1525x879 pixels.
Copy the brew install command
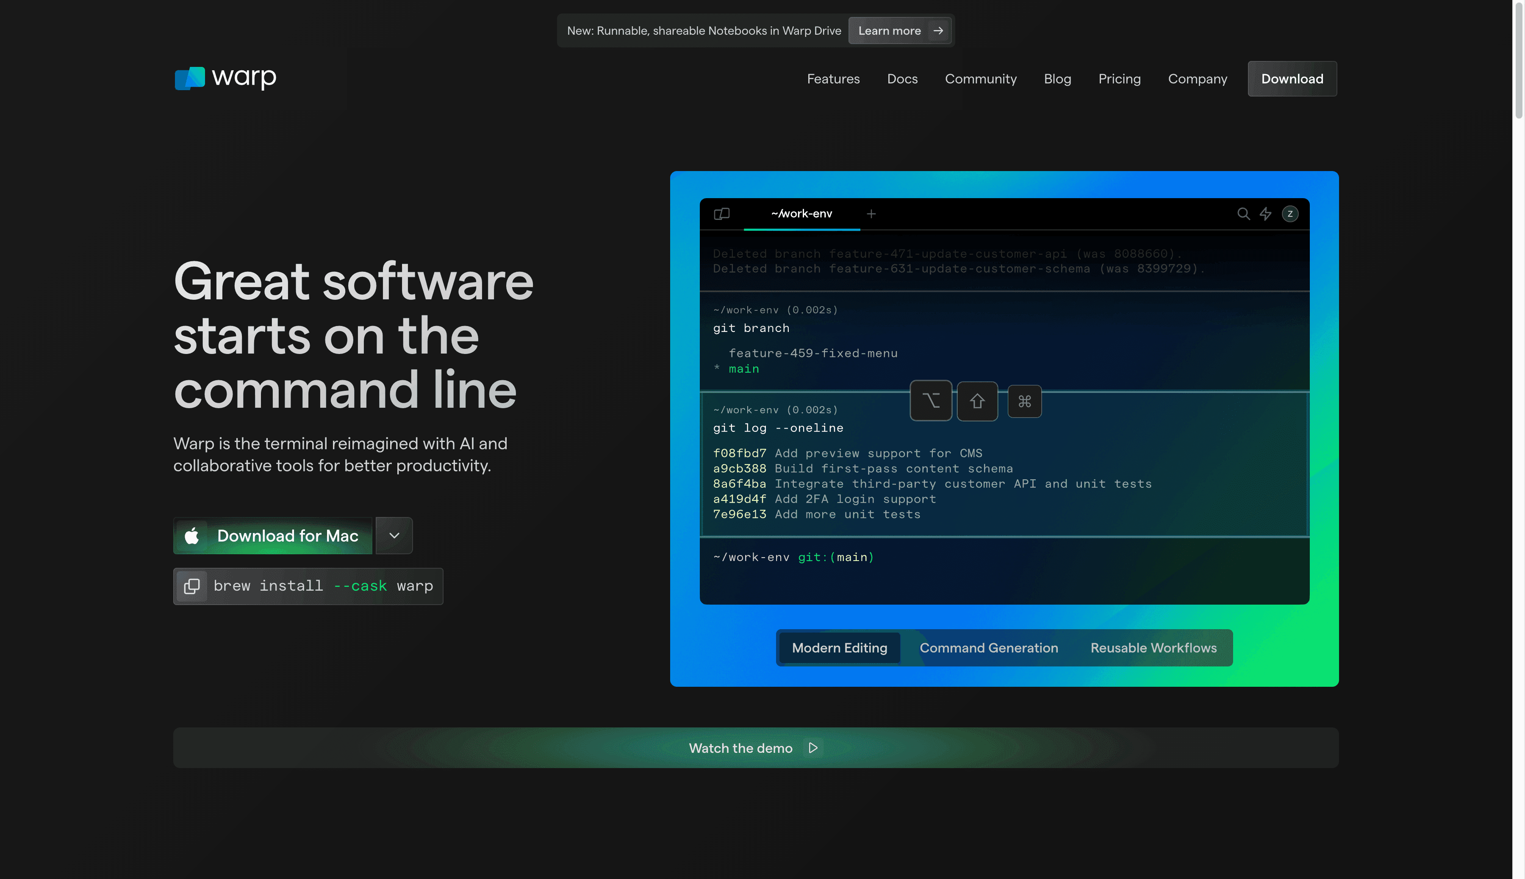pyautogui.click(x=192, y=586)
